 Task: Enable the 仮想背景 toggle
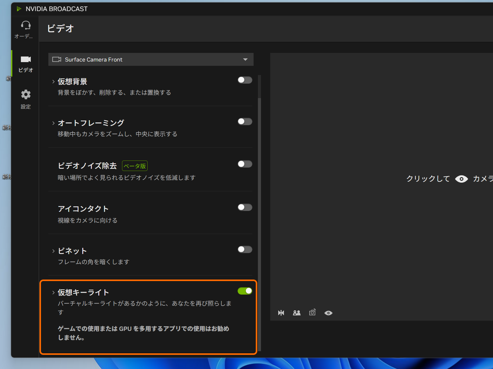point(245,80)
